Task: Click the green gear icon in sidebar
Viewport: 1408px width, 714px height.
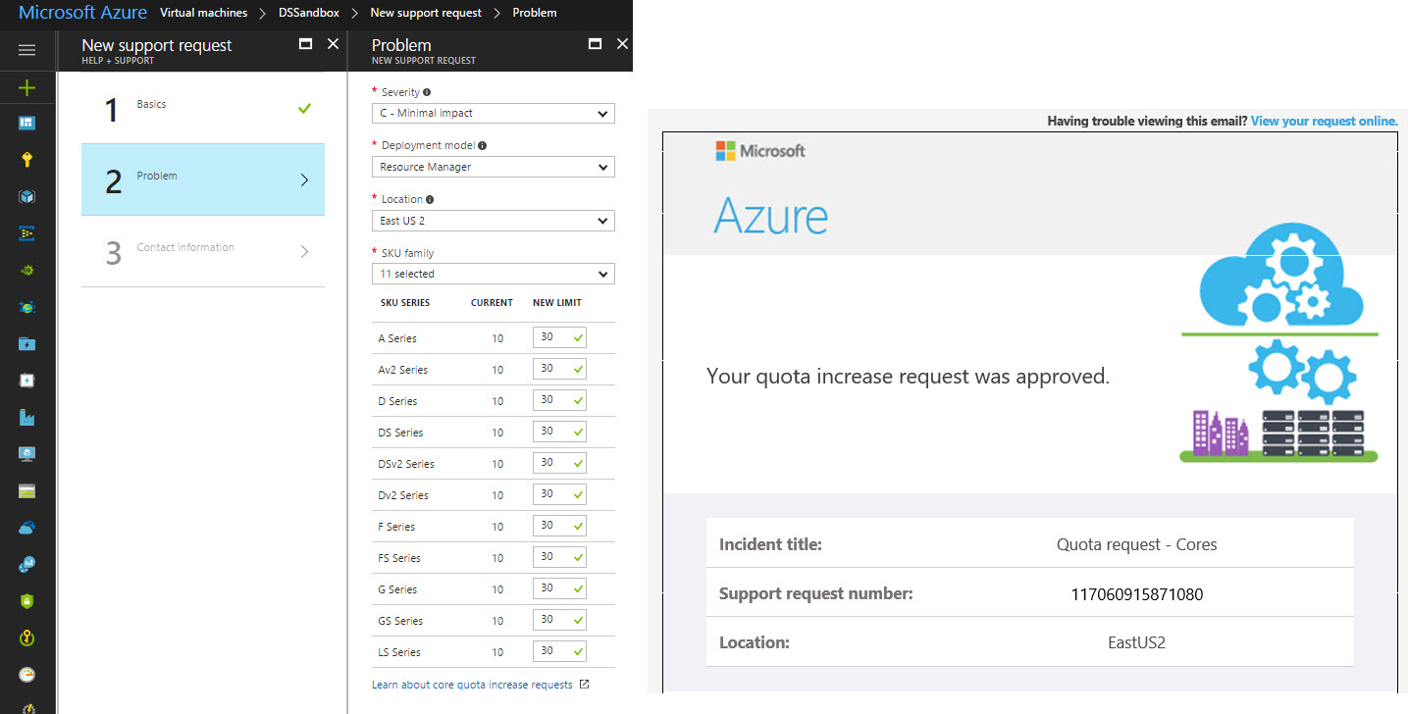Action: tap(26, 270)
